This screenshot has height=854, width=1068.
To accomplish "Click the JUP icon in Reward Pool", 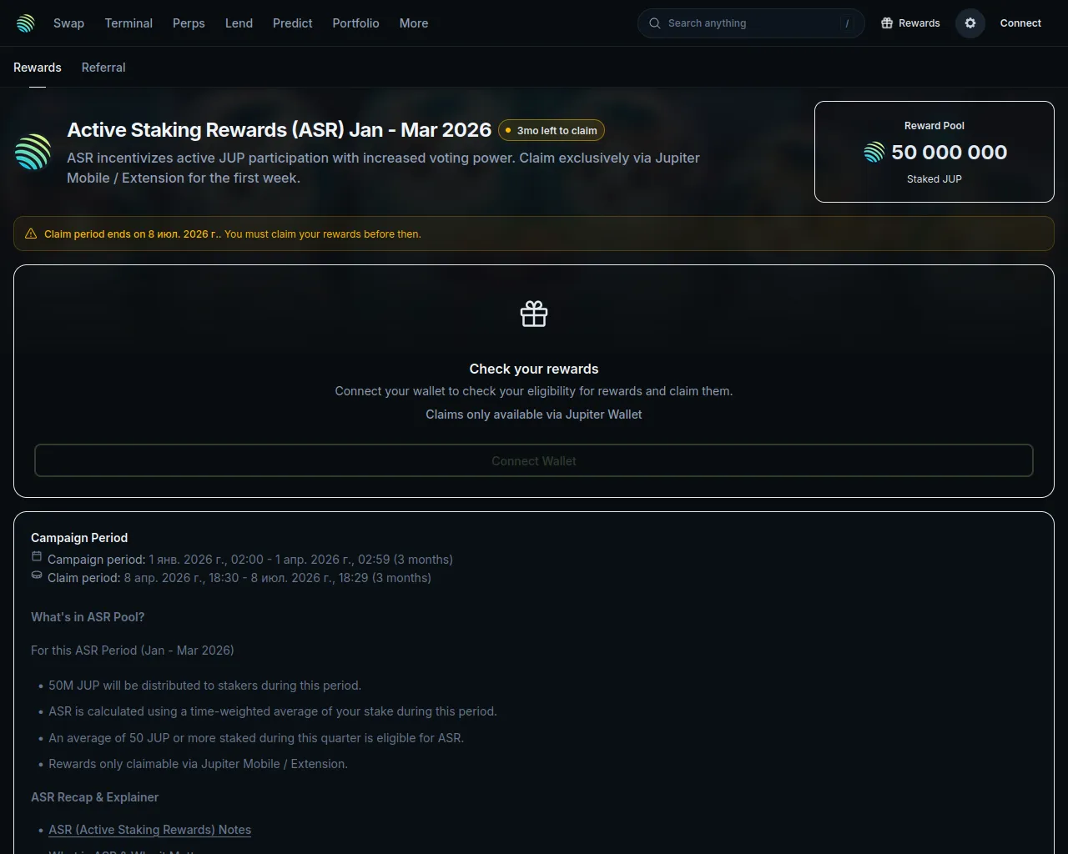I will pos(874,152).
